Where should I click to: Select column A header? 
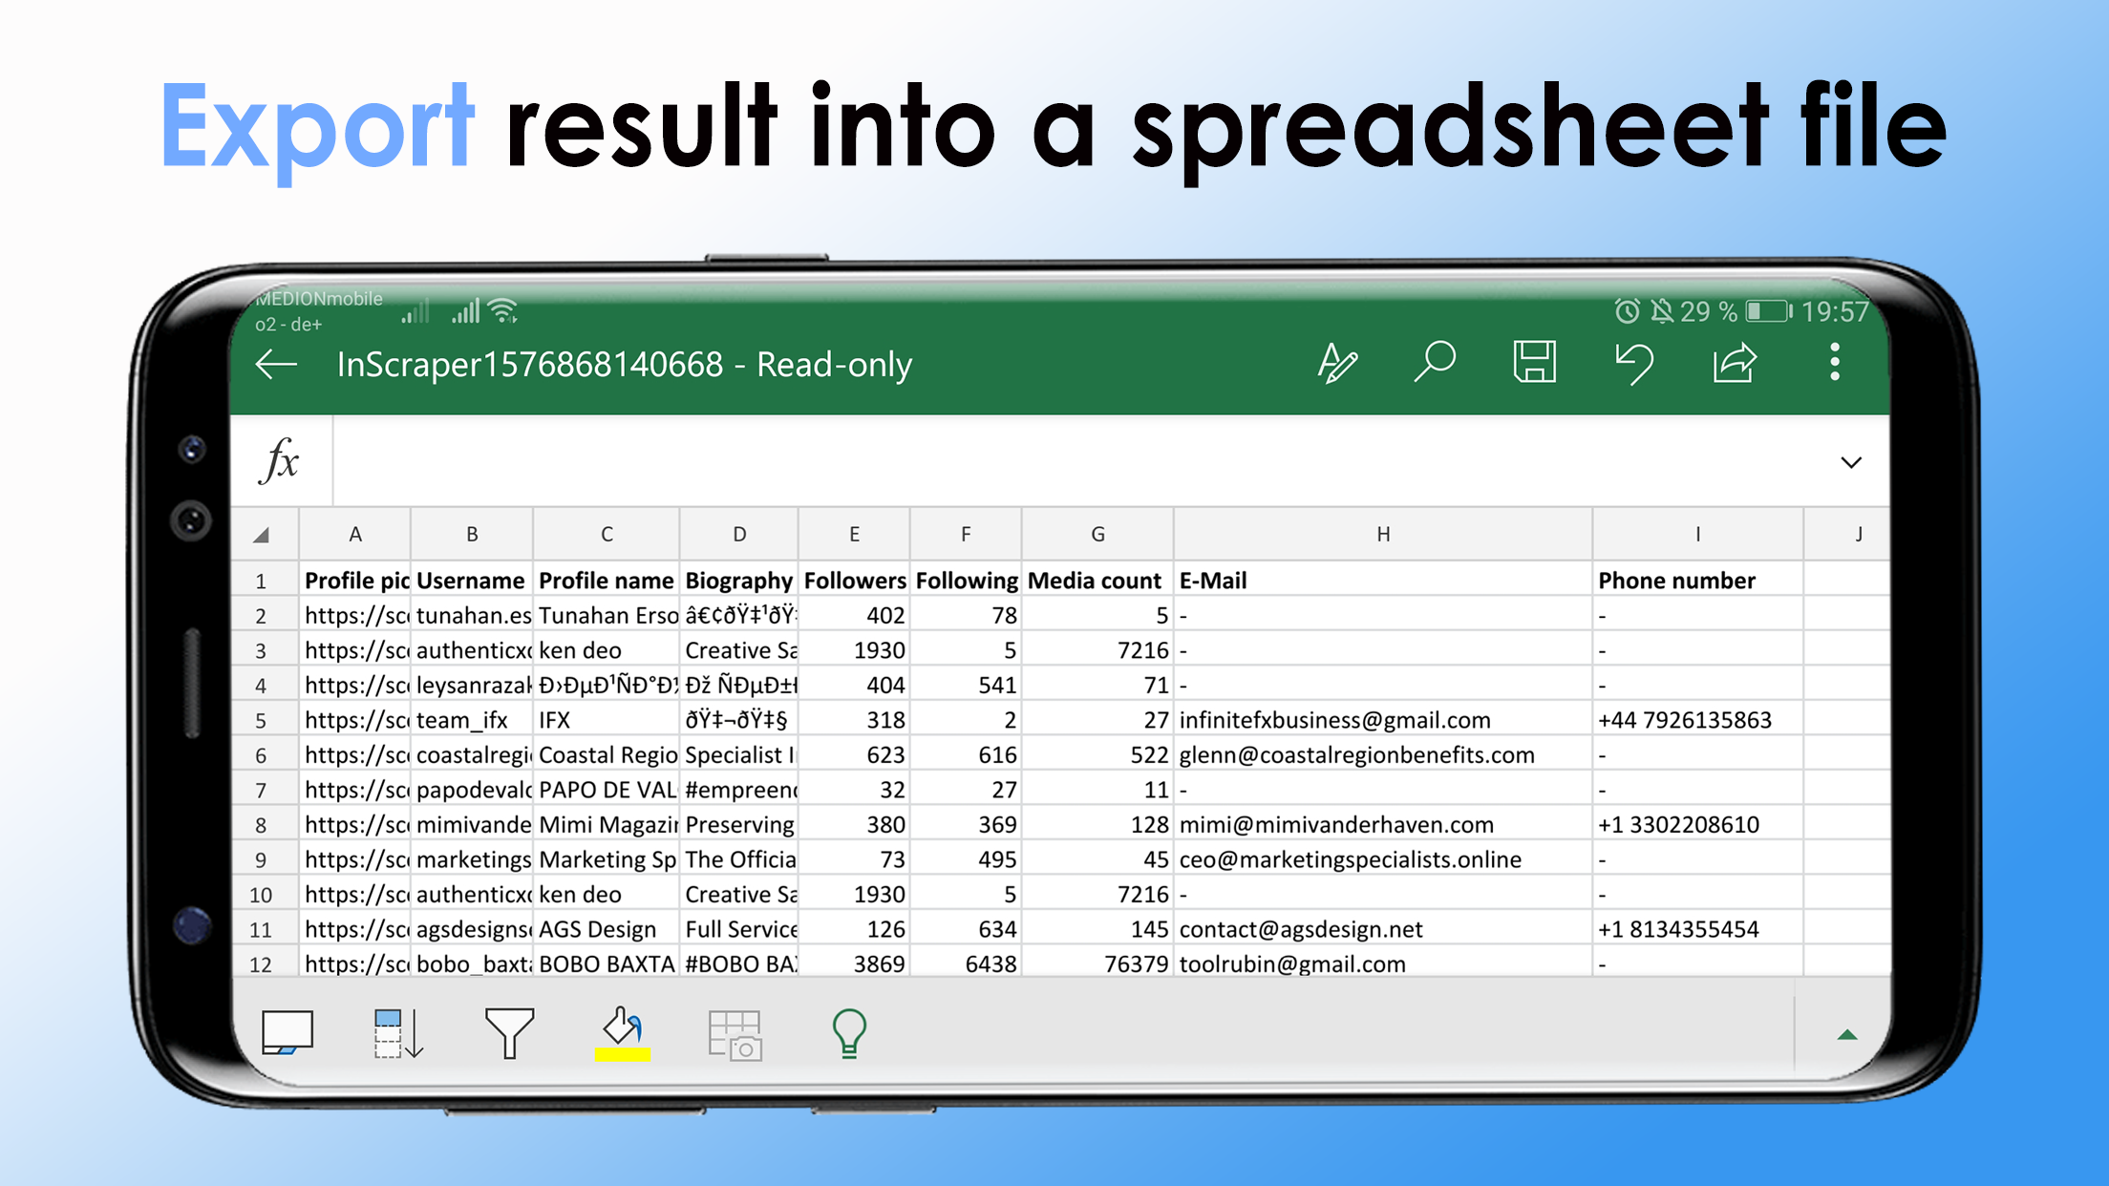(355, 534)
